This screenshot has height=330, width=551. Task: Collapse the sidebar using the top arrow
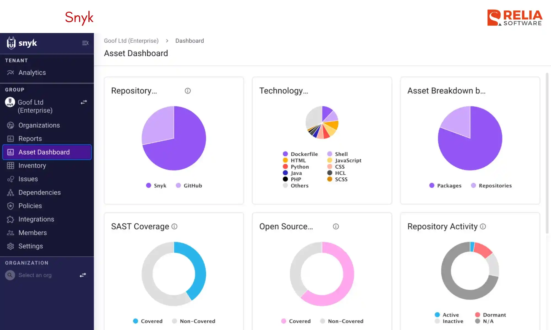click(85, 43)
